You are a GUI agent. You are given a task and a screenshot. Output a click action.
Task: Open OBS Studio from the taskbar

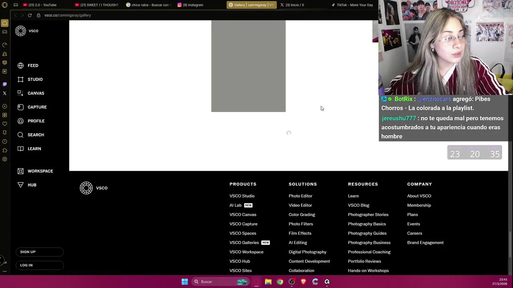[x=292, y=282]
